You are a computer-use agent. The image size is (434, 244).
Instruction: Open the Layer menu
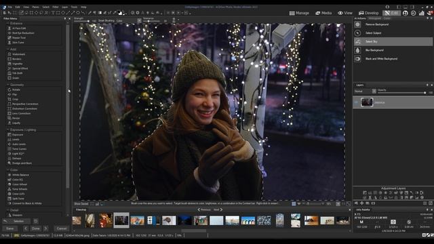pos(65,7)
